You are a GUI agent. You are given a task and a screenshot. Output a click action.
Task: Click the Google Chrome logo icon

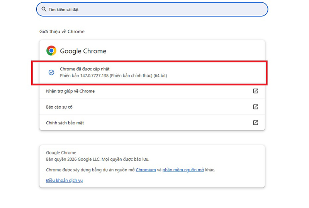coord(51,51)
